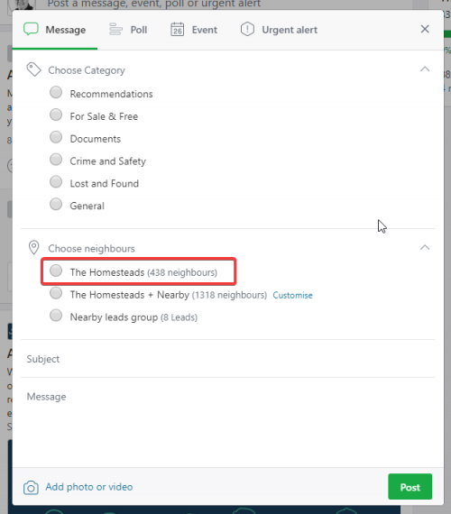Screen dimensions: 451x514
Task: Collapse the Choose neighbours section chevron
Action: click(x=425, y=247)
